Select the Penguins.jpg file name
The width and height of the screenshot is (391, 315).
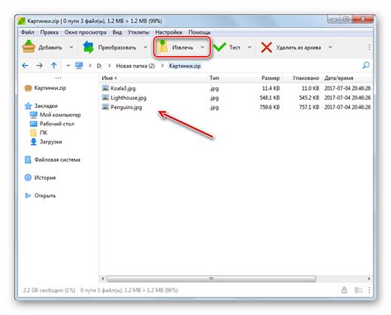click(126, 107)
